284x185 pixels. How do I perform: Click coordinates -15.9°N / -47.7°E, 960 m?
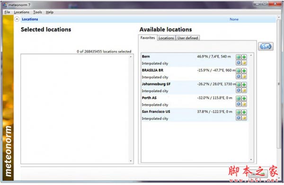tap(216, 70)
